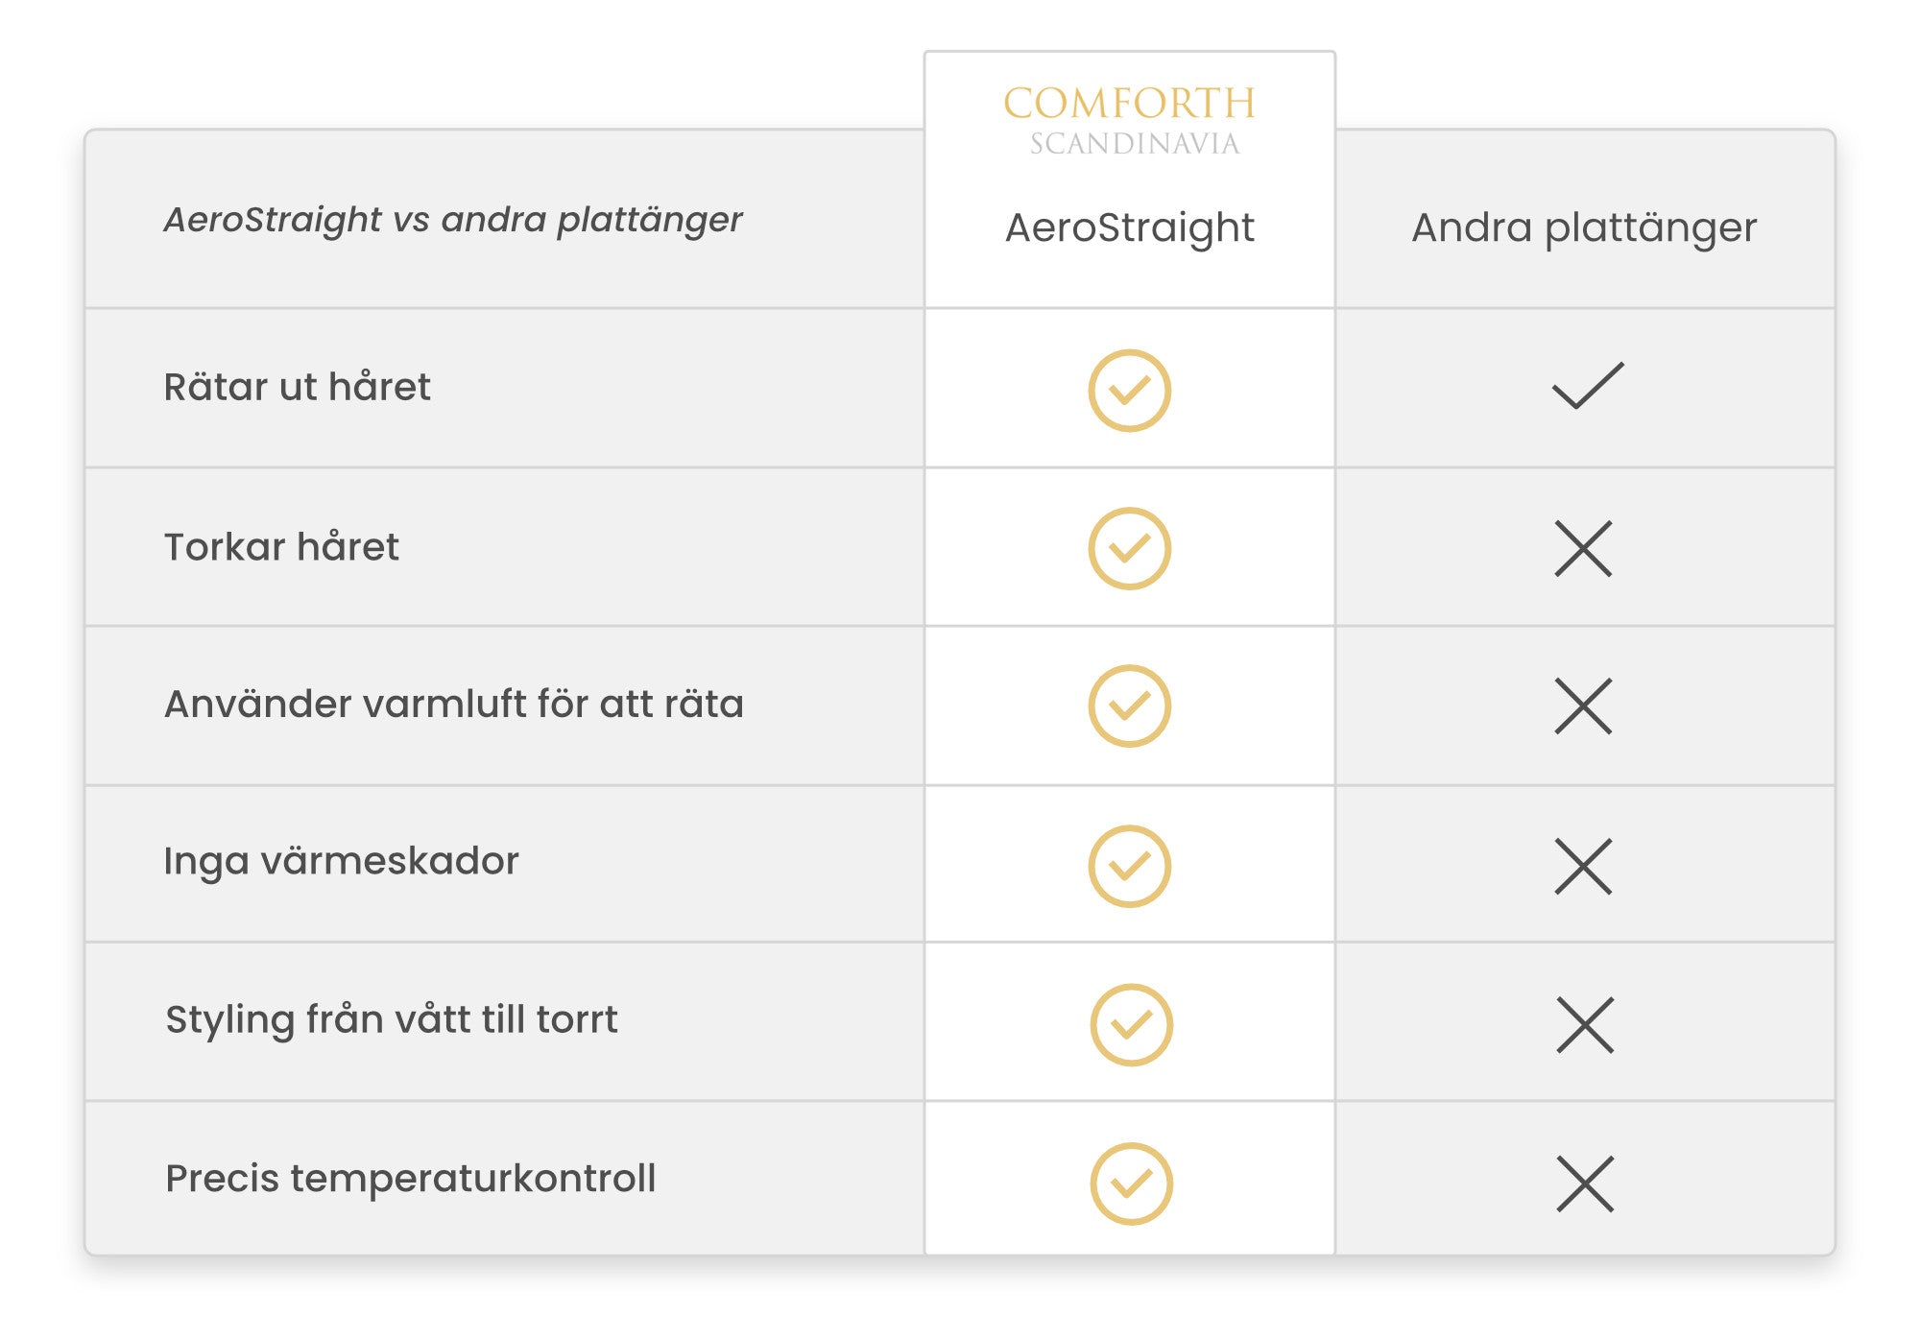The width and height of the screenshot is (1920, 1339).
Task: Click the X for Använder varmluft row
Action: [x=1583, y=705]
